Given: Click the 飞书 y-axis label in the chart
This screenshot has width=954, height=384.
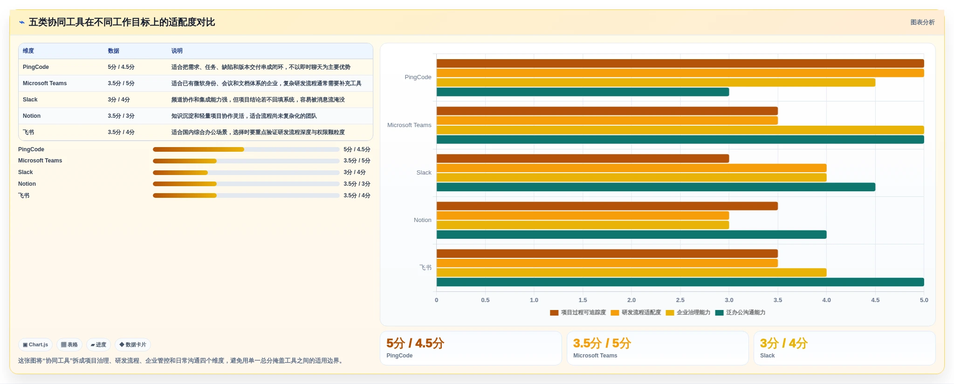Looking at the screenshot, I should coord(426,268).
